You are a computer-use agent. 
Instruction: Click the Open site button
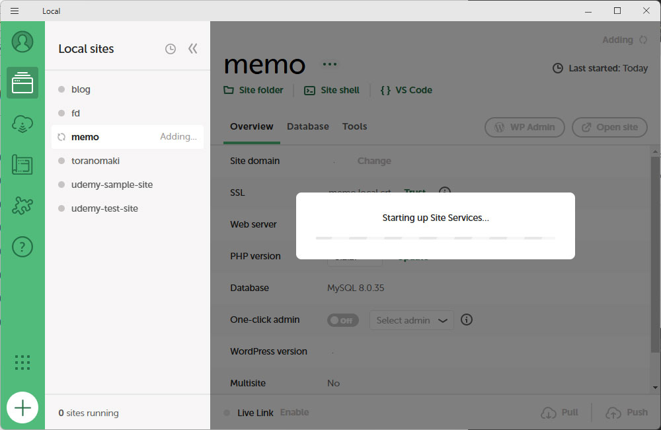pos(609,127)
